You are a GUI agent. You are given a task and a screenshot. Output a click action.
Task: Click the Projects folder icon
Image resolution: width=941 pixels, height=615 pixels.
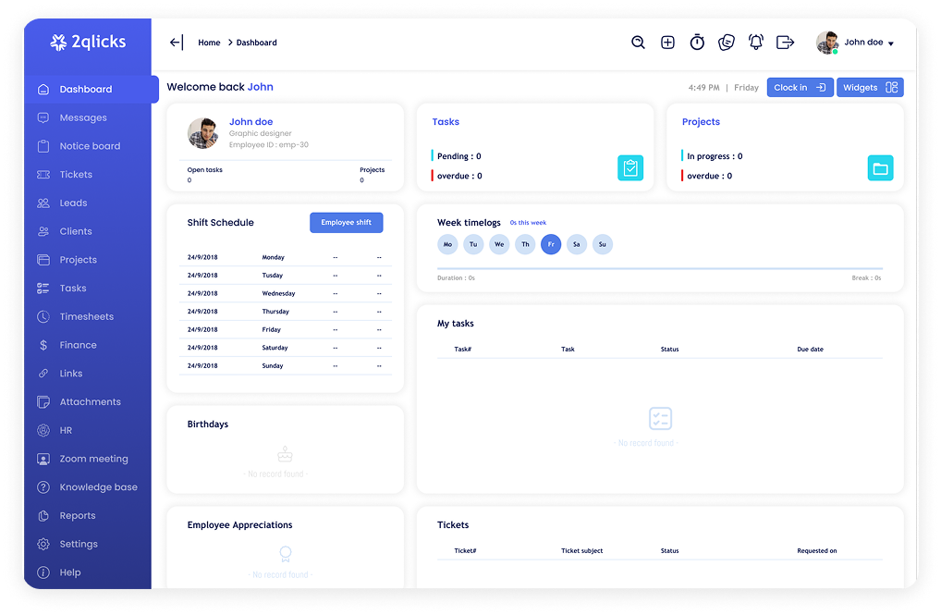pos(880,167)
